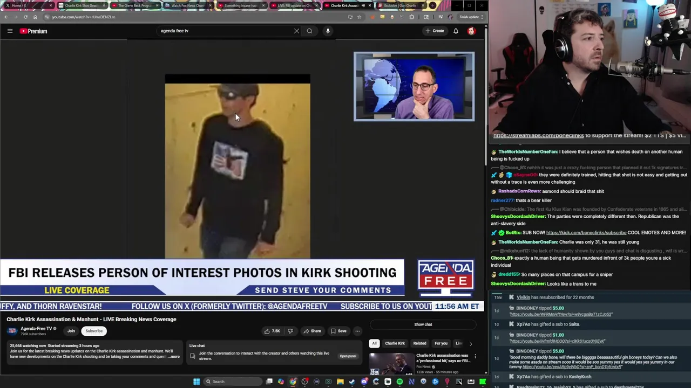Open BINGONEY's first tipped youtu.be link

561,314
